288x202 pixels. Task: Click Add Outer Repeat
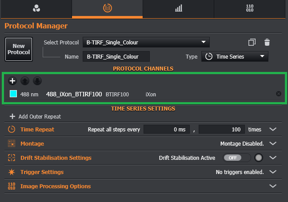click(35, 116)
